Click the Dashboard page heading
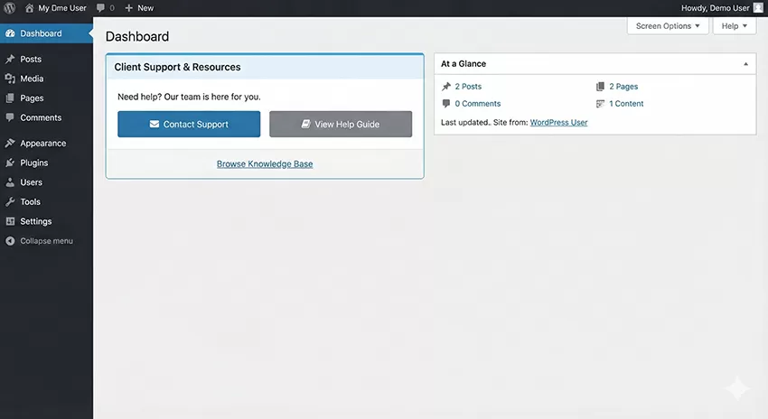The image size is (768, 419). [137, 37]
